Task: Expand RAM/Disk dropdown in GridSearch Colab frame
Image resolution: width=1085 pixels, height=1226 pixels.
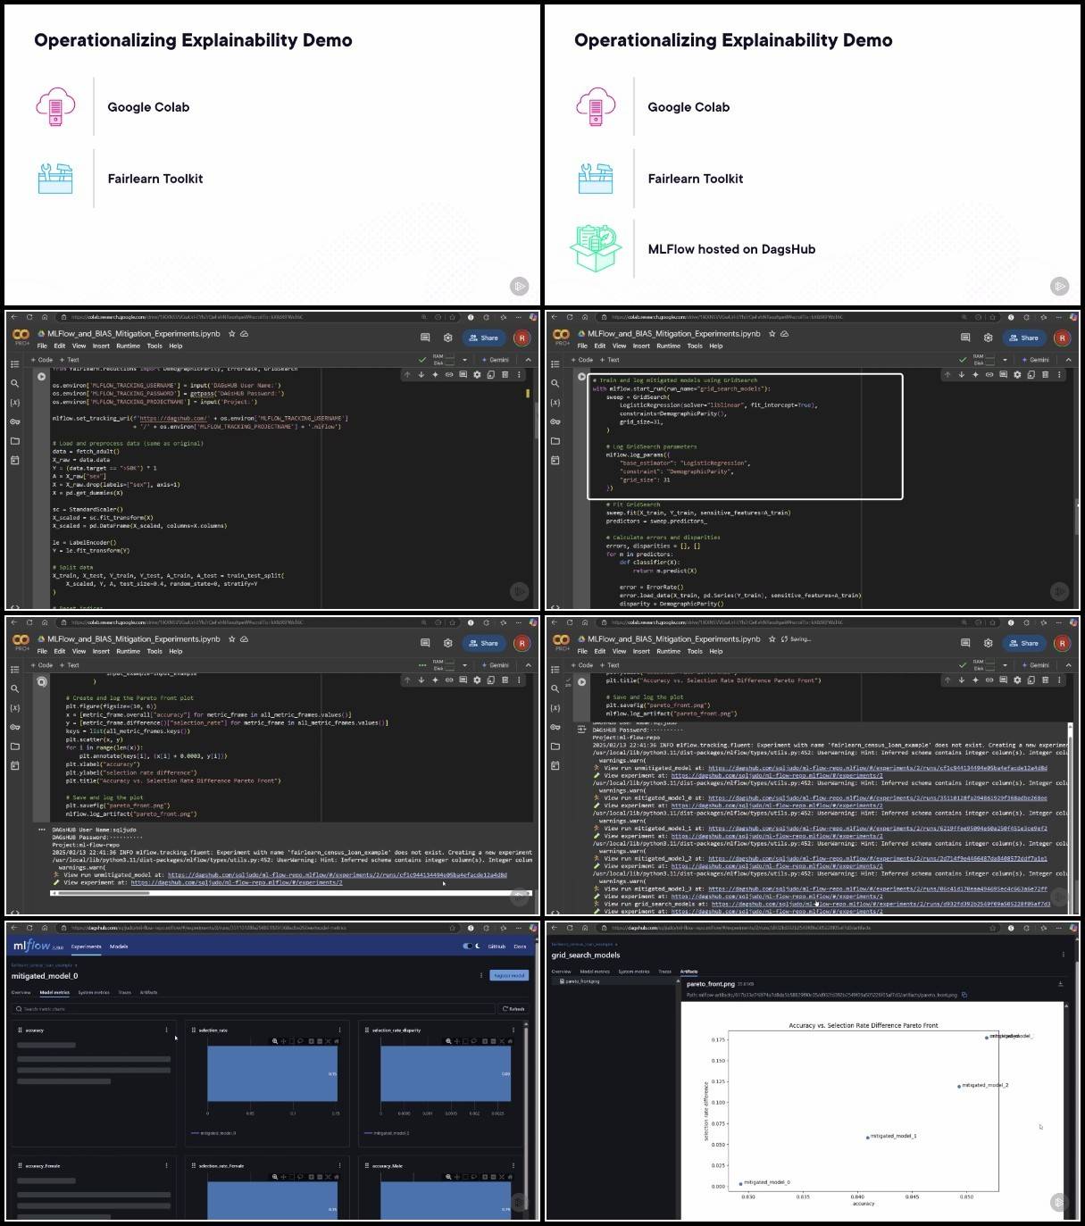Action: 1005,360
